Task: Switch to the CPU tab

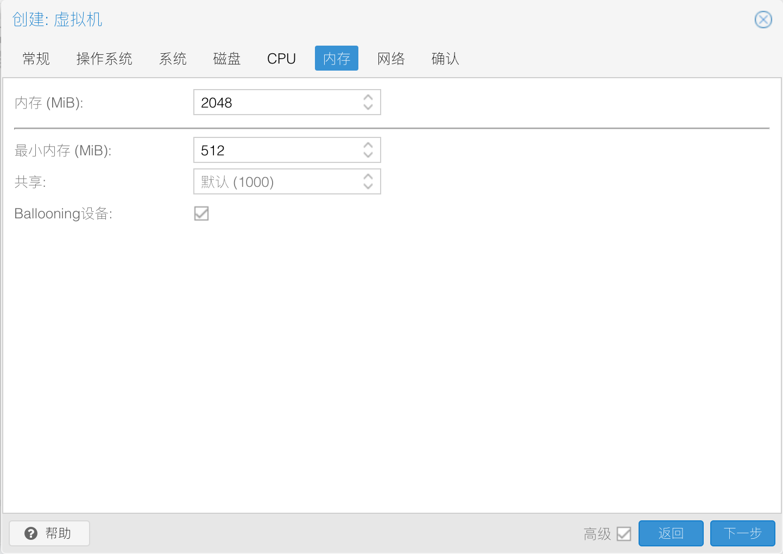Action: (281, 59)
